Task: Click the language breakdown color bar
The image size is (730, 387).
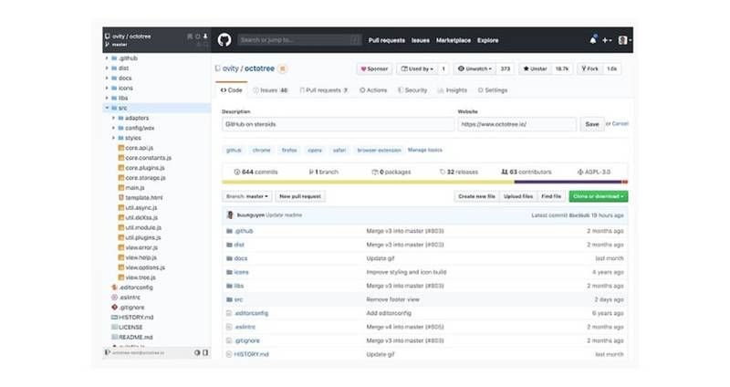Action: (424, 182)
